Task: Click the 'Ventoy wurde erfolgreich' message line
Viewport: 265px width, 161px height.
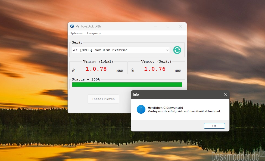Action: pyautogui.click(x=184, y=111)
